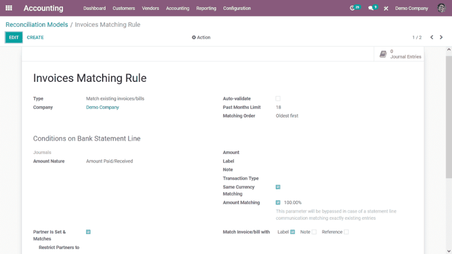The image size is (452, 254).
Task: Toggle Same Currency Matching checkbox
Action: [x=278, y=187]
